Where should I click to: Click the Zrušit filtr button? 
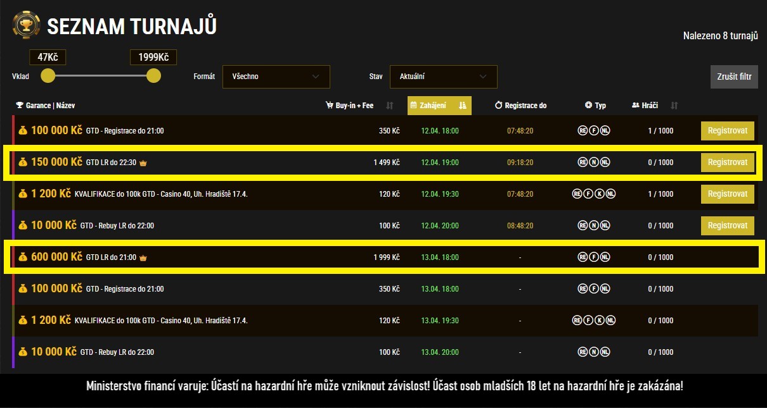pos(734,77)
